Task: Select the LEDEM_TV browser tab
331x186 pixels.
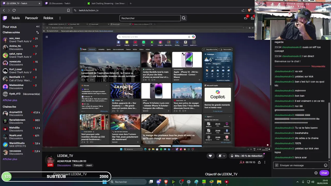Action: pyautogui.click(x=21, y=3)
